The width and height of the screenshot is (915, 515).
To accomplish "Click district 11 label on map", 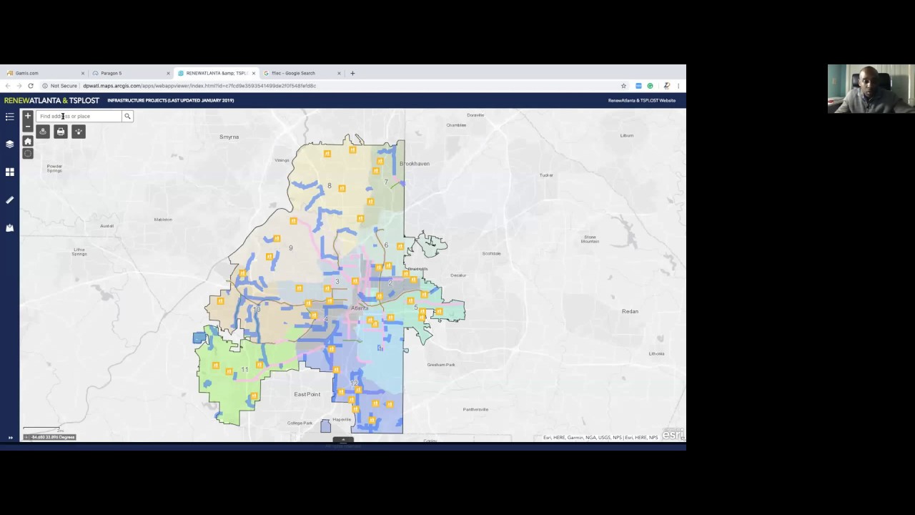I will (x=244, y=370).
